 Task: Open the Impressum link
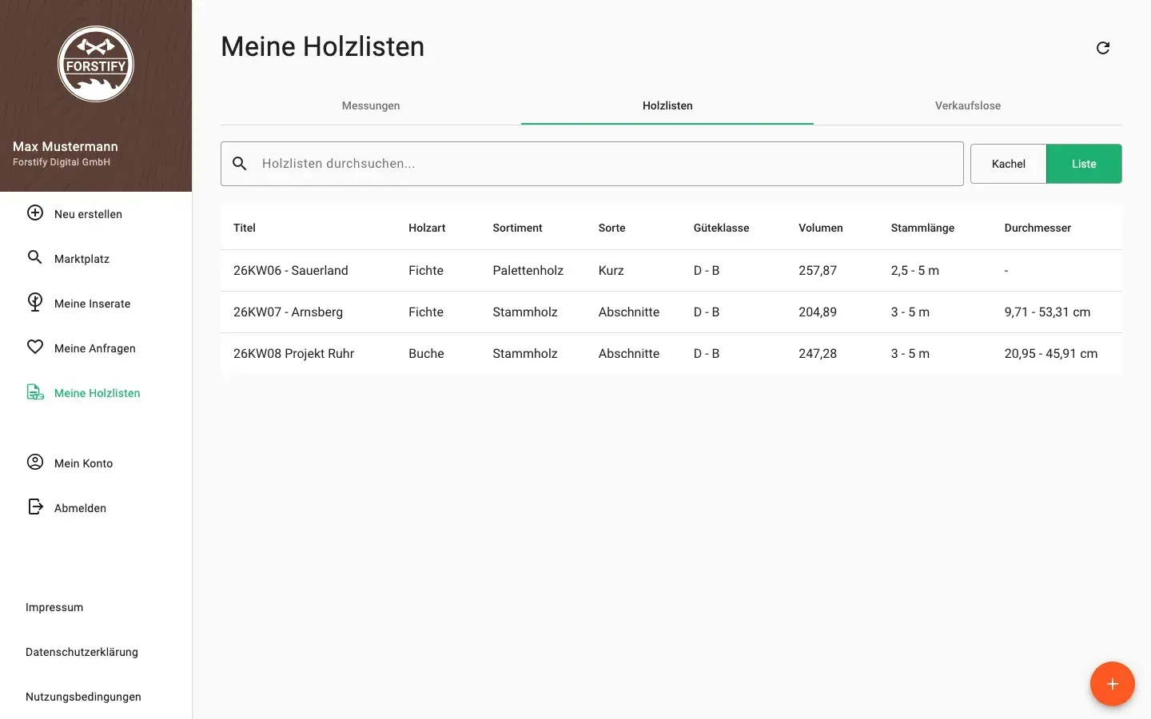coord(54,607)
